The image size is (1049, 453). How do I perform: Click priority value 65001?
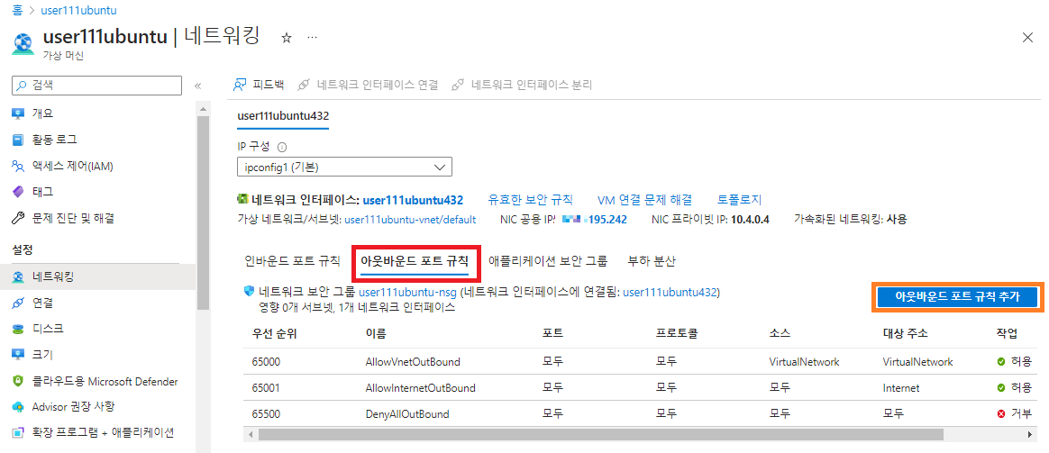tap(266, 388)
